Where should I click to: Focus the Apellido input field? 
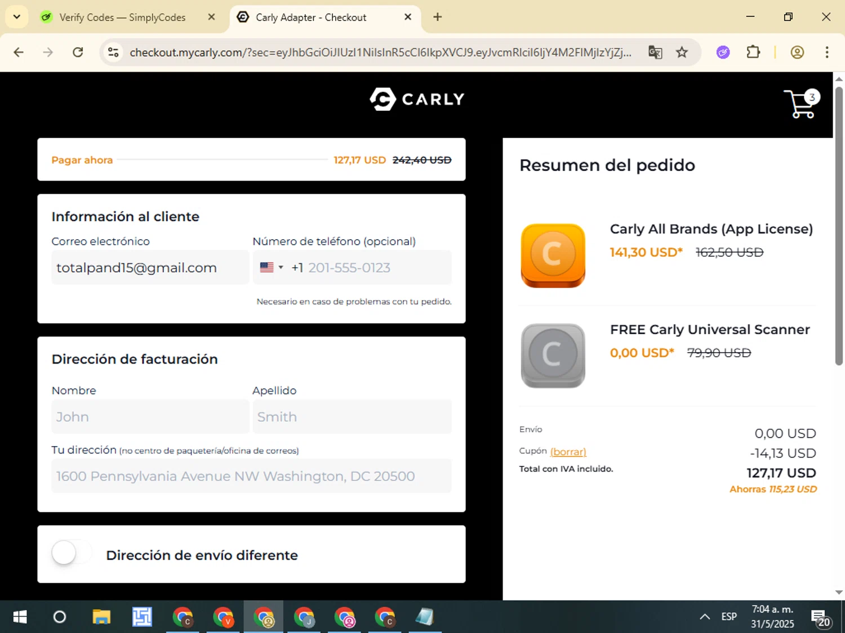pos(352,417)
